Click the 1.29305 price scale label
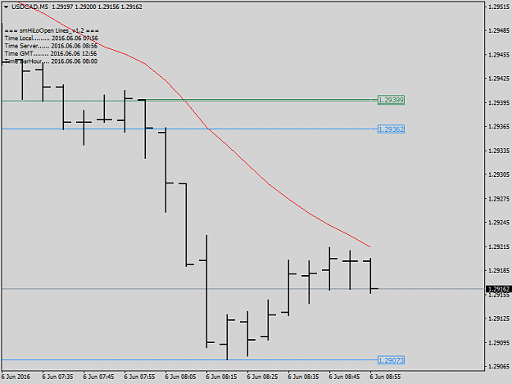 click(499, 175)
